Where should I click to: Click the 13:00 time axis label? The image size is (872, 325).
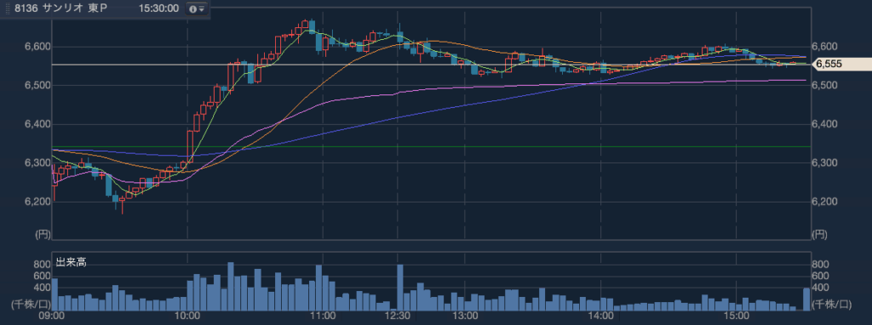click(x=466, y=316)
